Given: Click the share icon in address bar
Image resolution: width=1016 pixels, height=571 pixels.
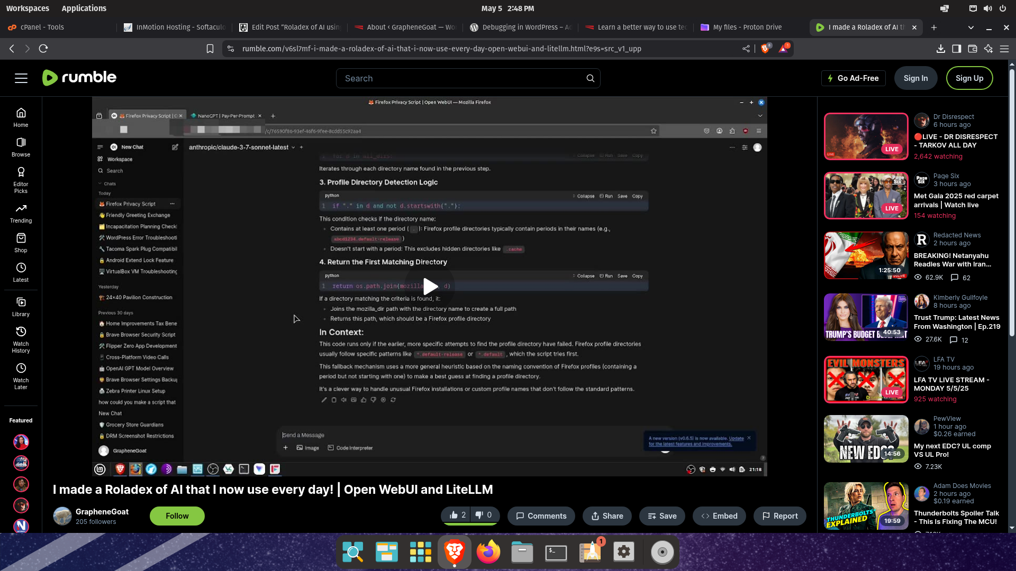Looking at the screenshot, I should click(x=746, y=49).
